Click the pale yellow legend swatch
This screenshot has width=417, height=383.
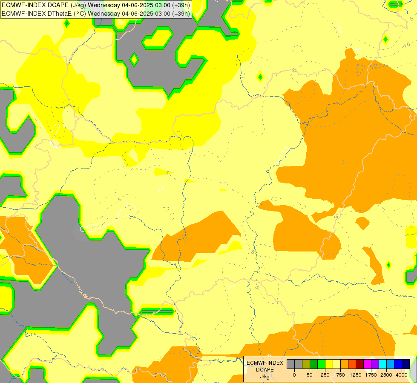[x=336, y=364]
